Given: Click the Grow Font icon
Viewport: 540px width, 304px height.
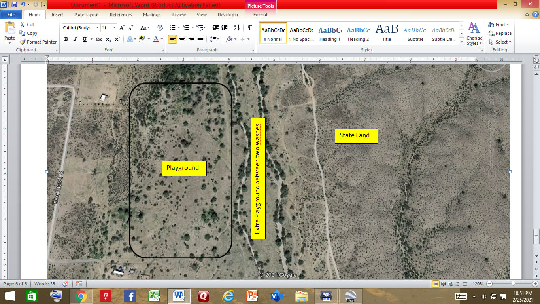Looking at the screenshot, I should [x=122, y=28].
